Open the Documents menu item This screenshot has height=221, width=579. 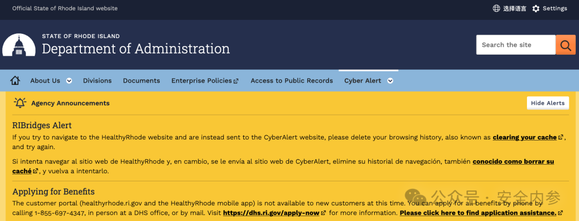coord(142,80)
